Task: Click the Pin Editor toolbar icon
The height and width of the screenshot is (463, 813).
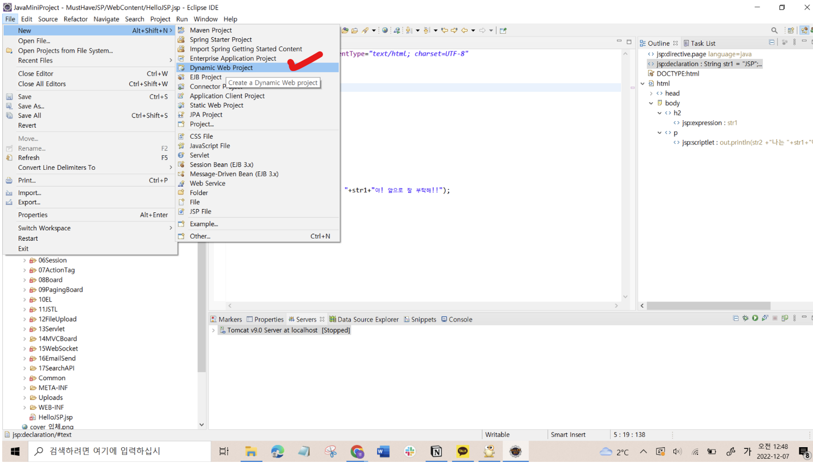Action: coord(503,31)
